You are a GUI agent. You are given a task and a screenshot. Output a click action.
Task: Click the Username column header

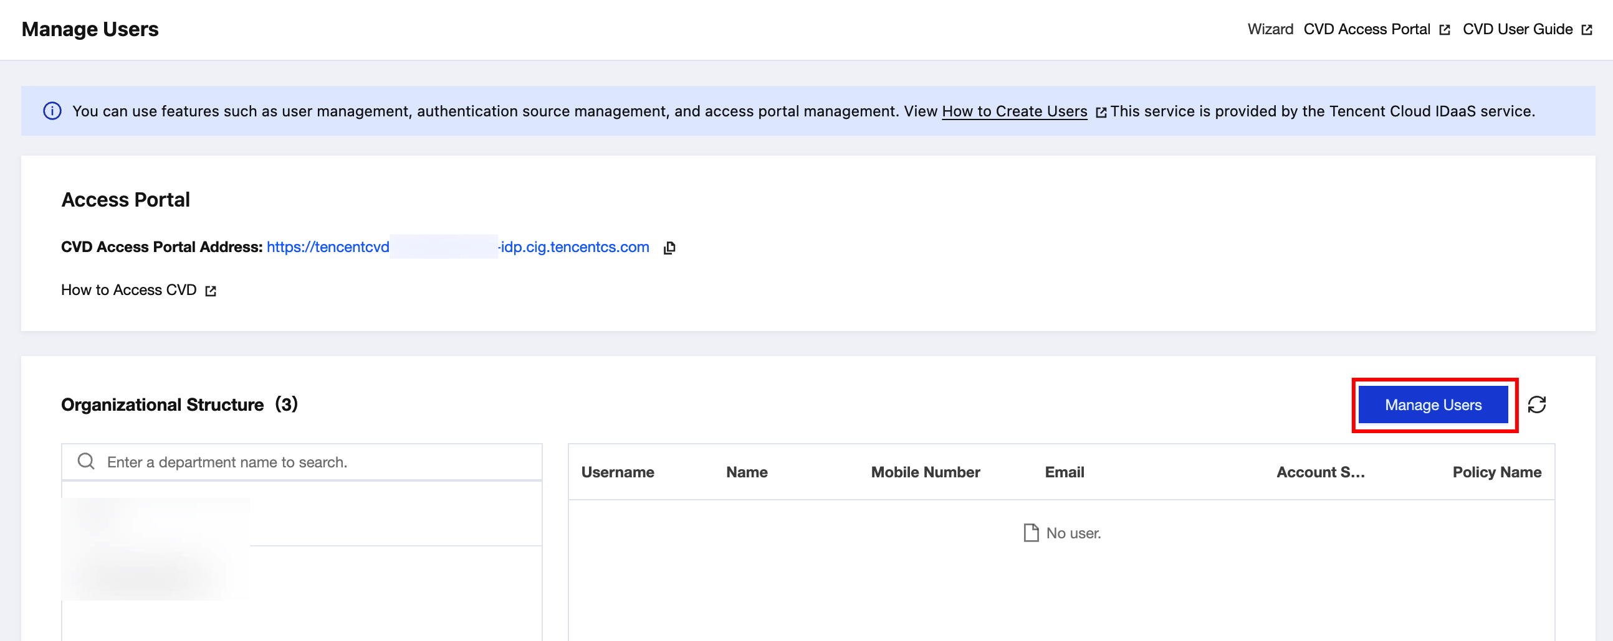coord(617,472)
